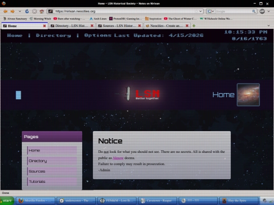
Task: Open Tutorials in the Pages sidebar
Action: click(x=52, y=182)
